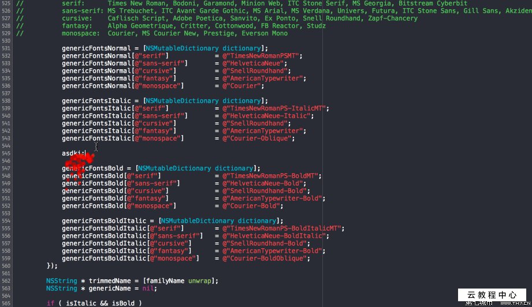Click the @"HelveticaNeue" string on line 533

click(253, 63)
